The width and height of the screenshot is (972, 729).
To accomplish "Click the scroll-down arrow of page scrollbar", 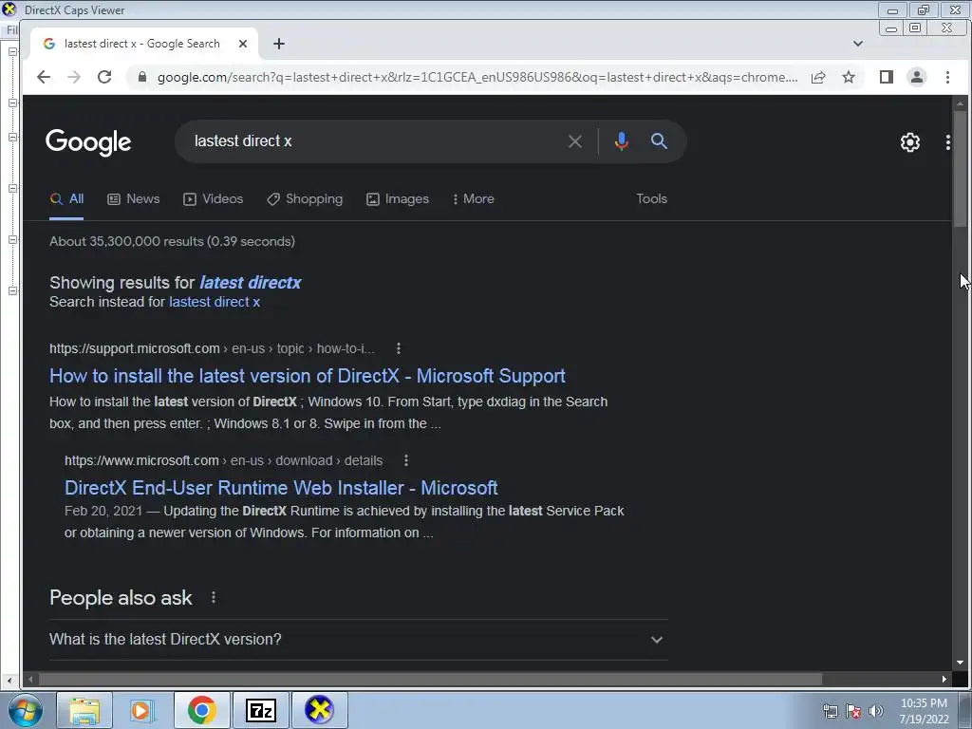I will (x=961, y=663).
